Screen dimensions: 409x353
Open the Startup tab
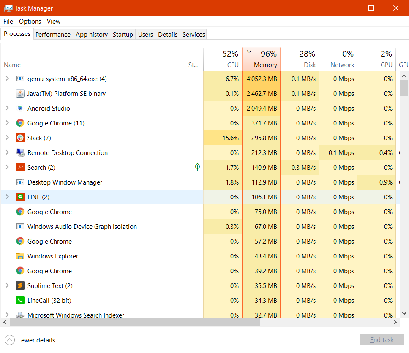coord(123,35)
